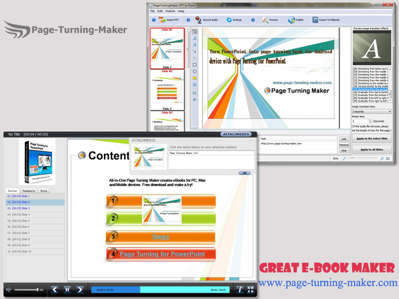Image resolution: width=399 pixels, height=299 pixels.
Task: Click the green arrows tool at toolbar bottom
Action: coord(195,100)
